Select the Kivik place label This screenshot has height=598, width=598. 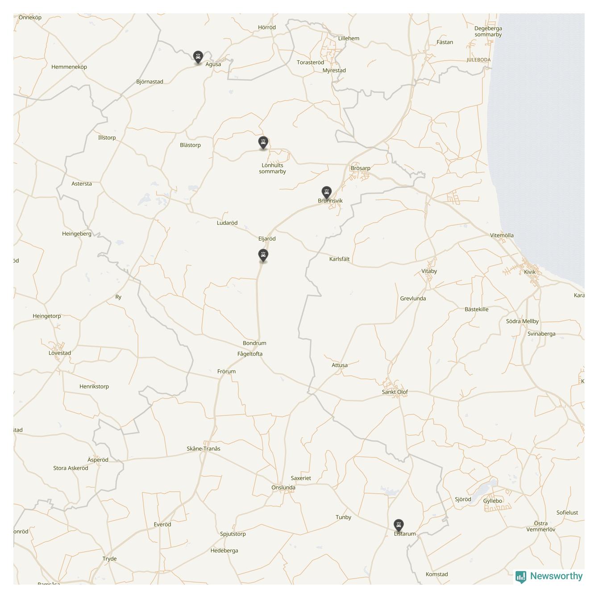tap(530, 272)
